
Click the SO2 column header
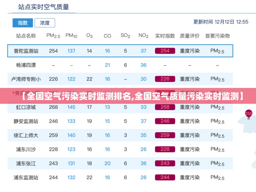coord(125,36)
